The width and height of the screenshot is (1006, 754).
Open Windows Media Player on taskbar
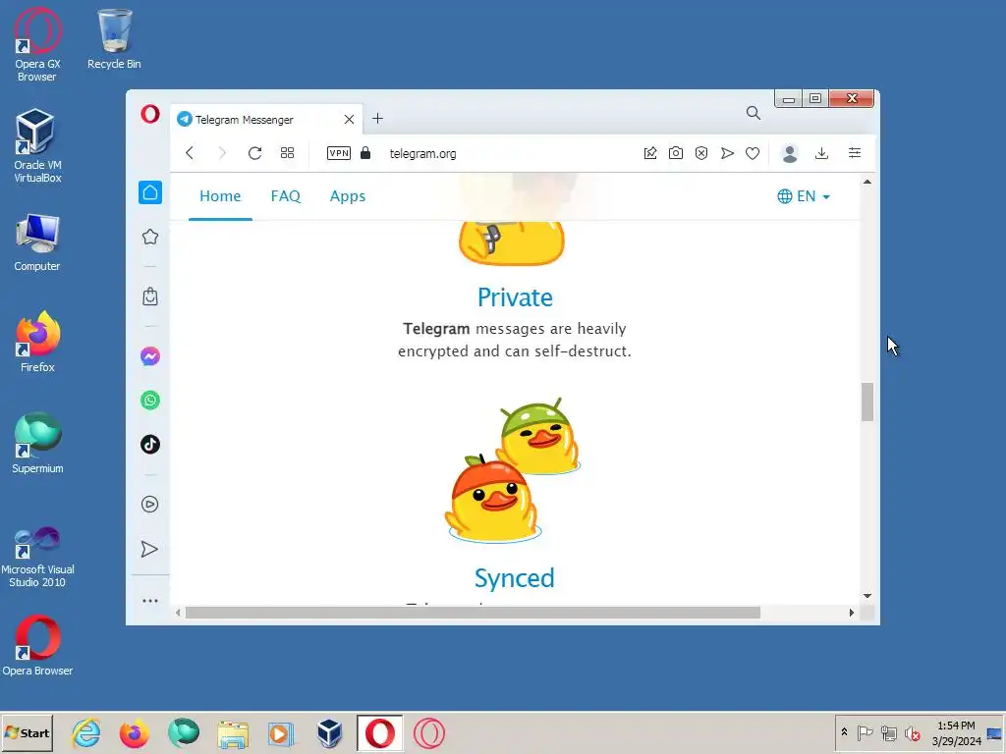[x=280, y=733]
